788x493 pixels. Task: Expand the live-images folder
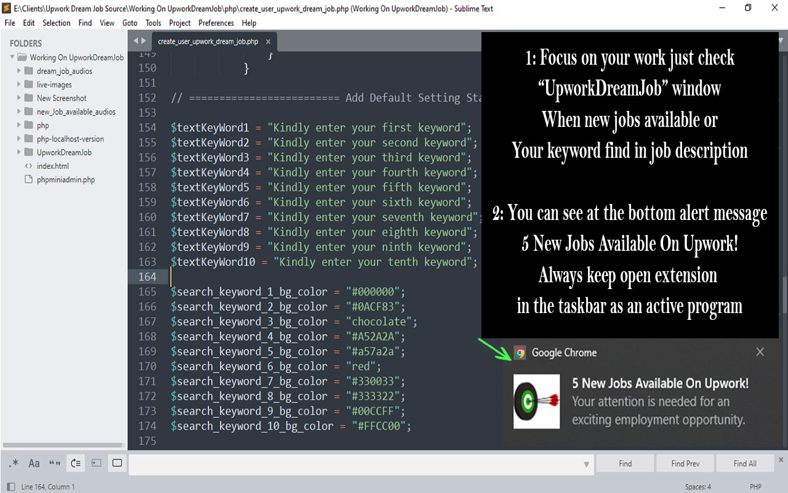[19, 84]
